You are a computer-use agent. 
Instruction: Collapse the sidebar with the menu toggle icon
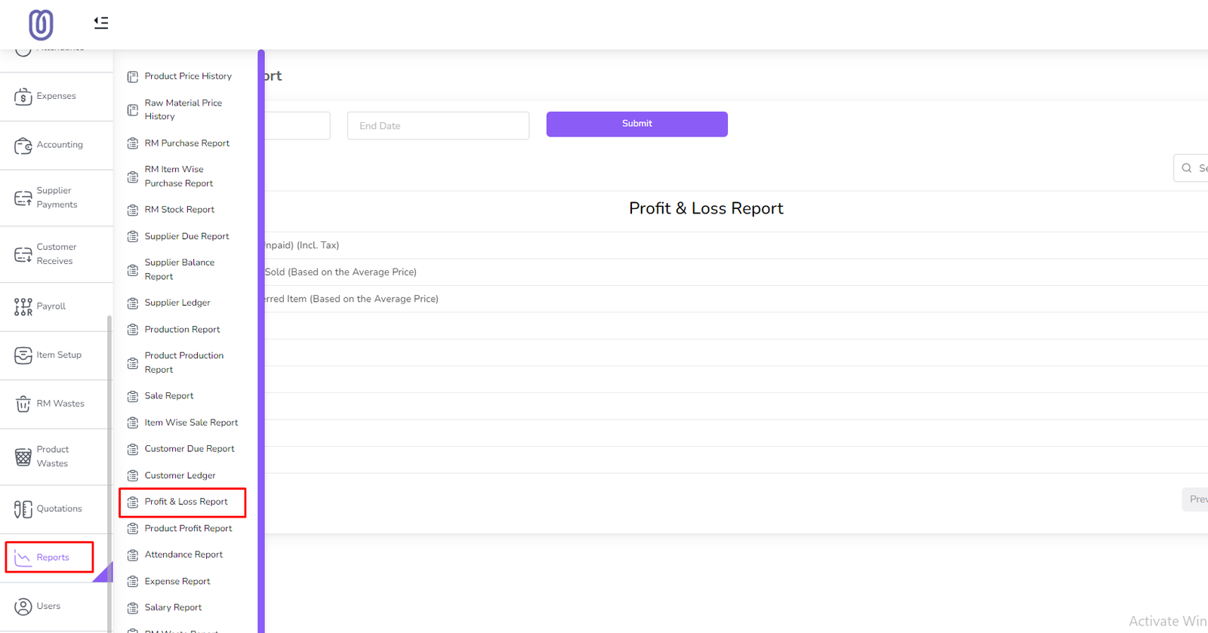100,23
